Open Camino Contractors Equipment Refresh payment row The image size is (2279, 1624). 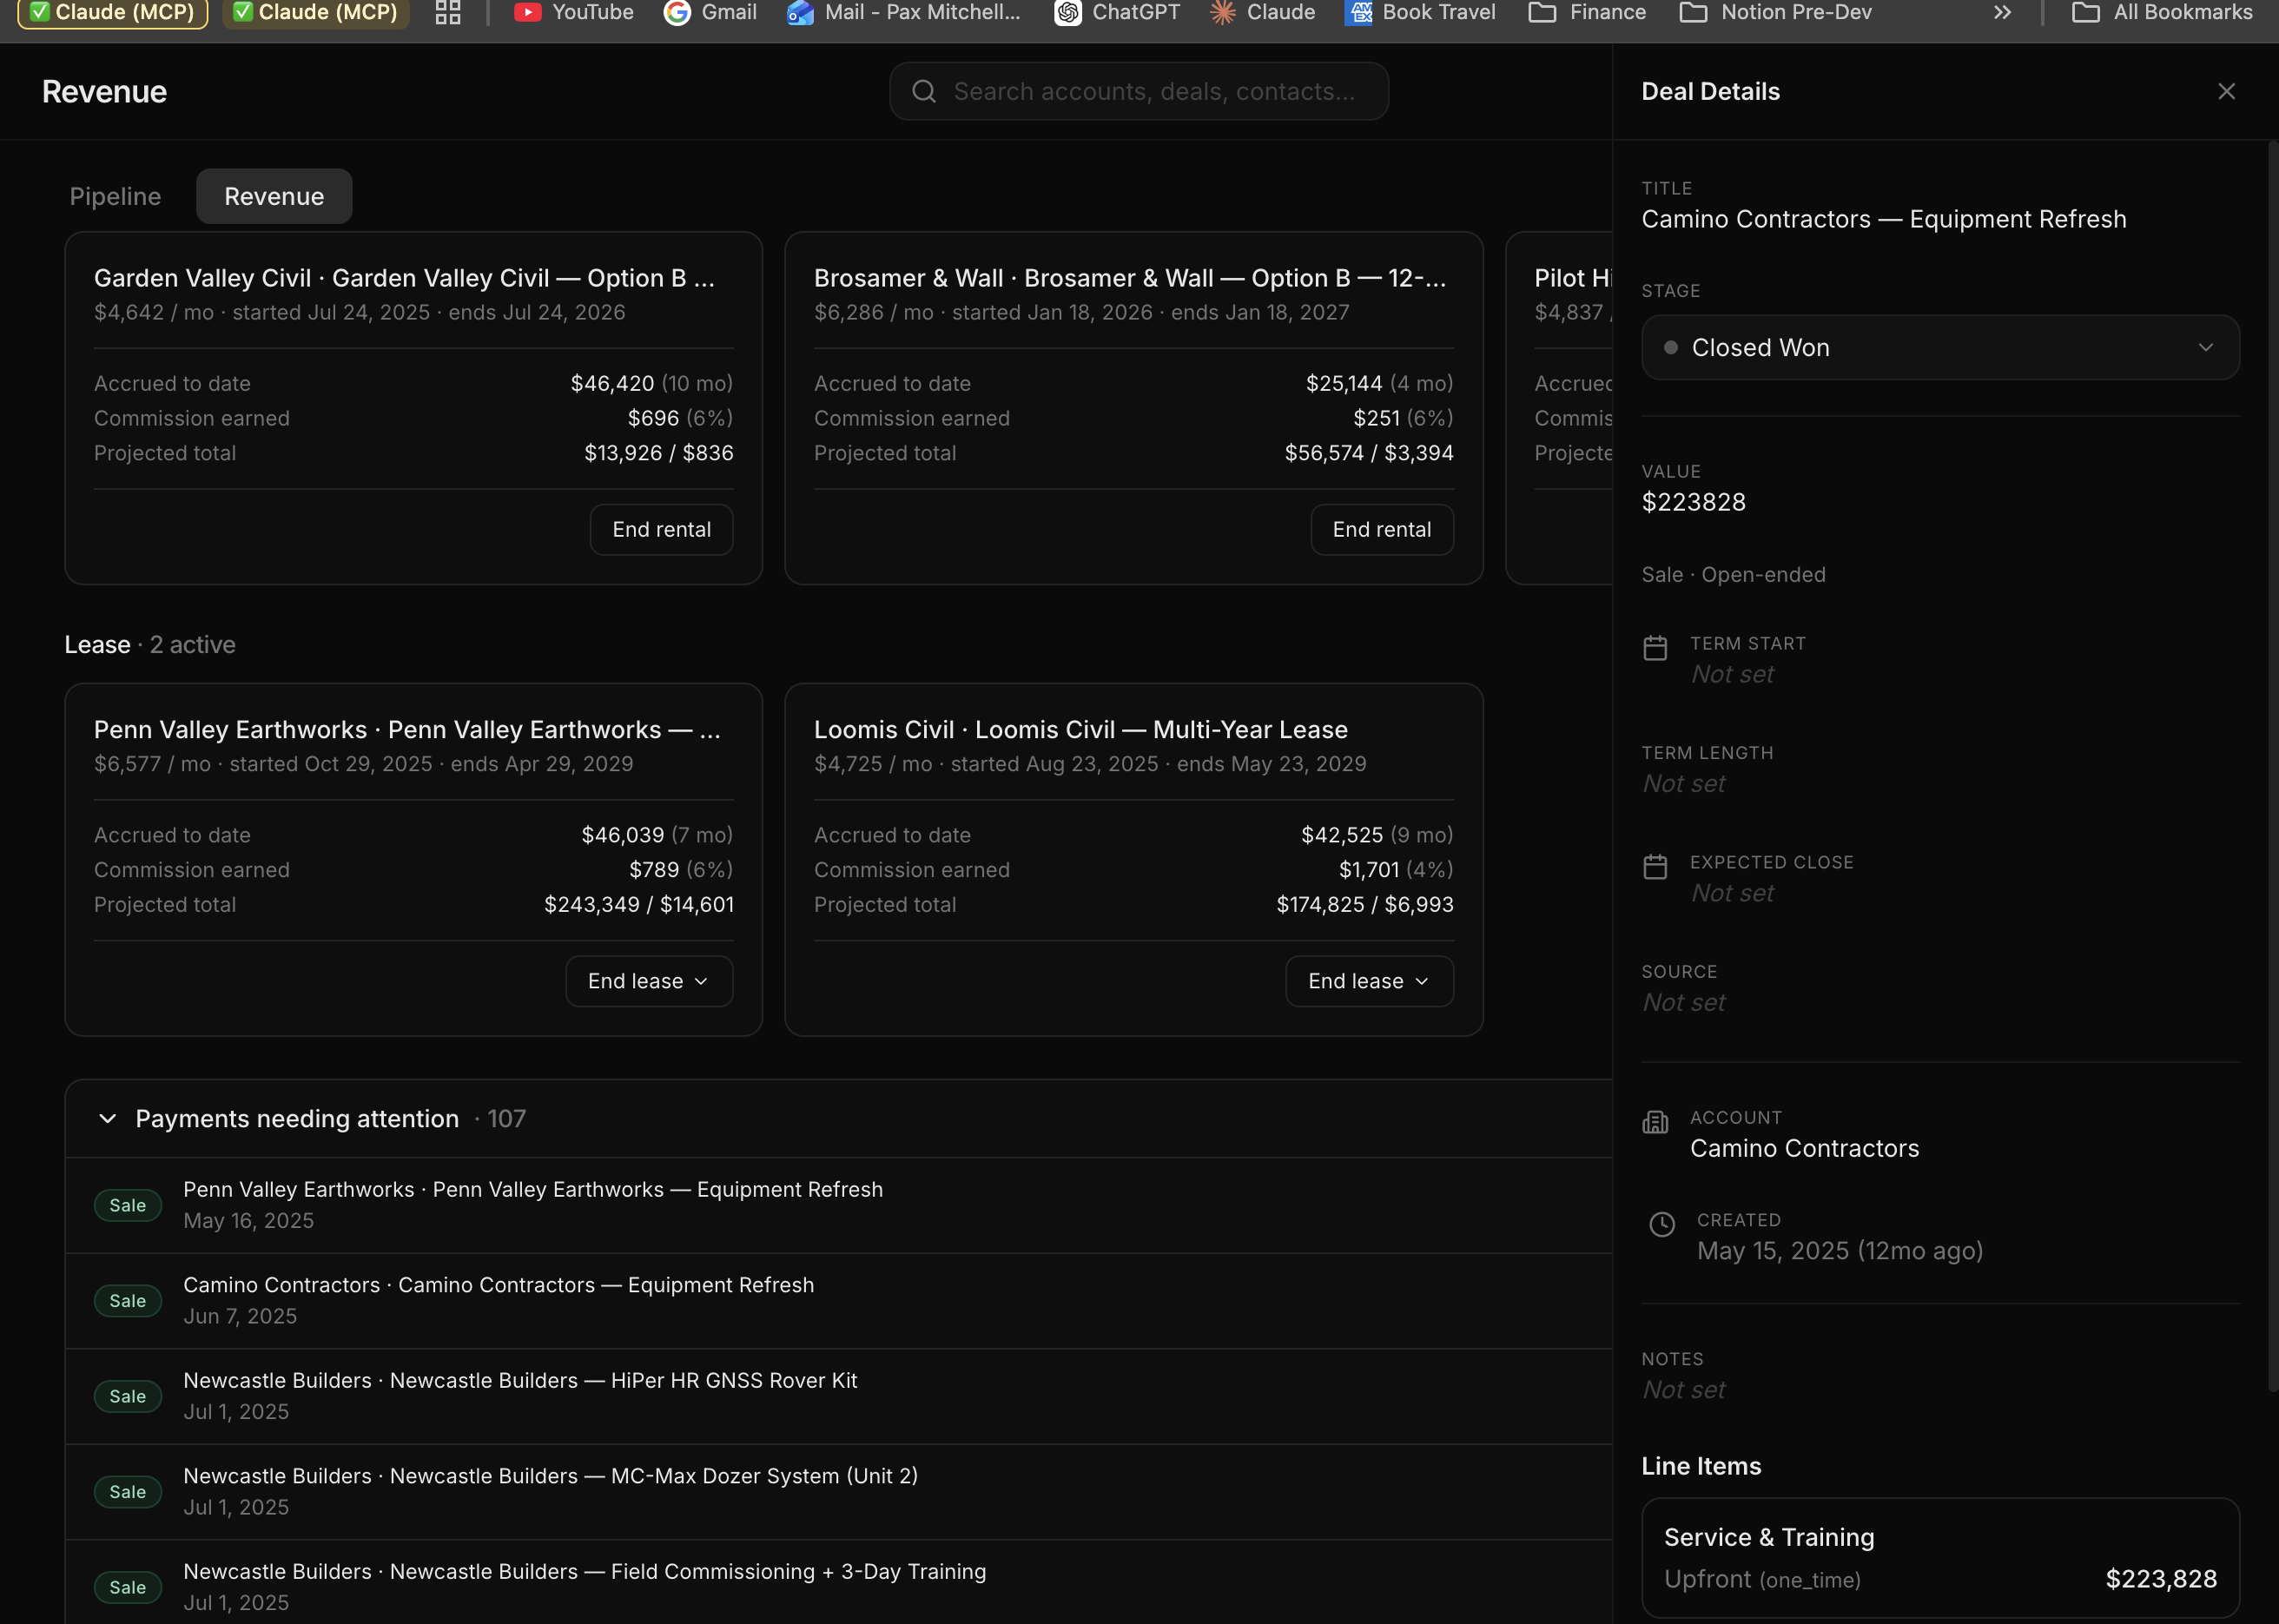point(838,1300)
